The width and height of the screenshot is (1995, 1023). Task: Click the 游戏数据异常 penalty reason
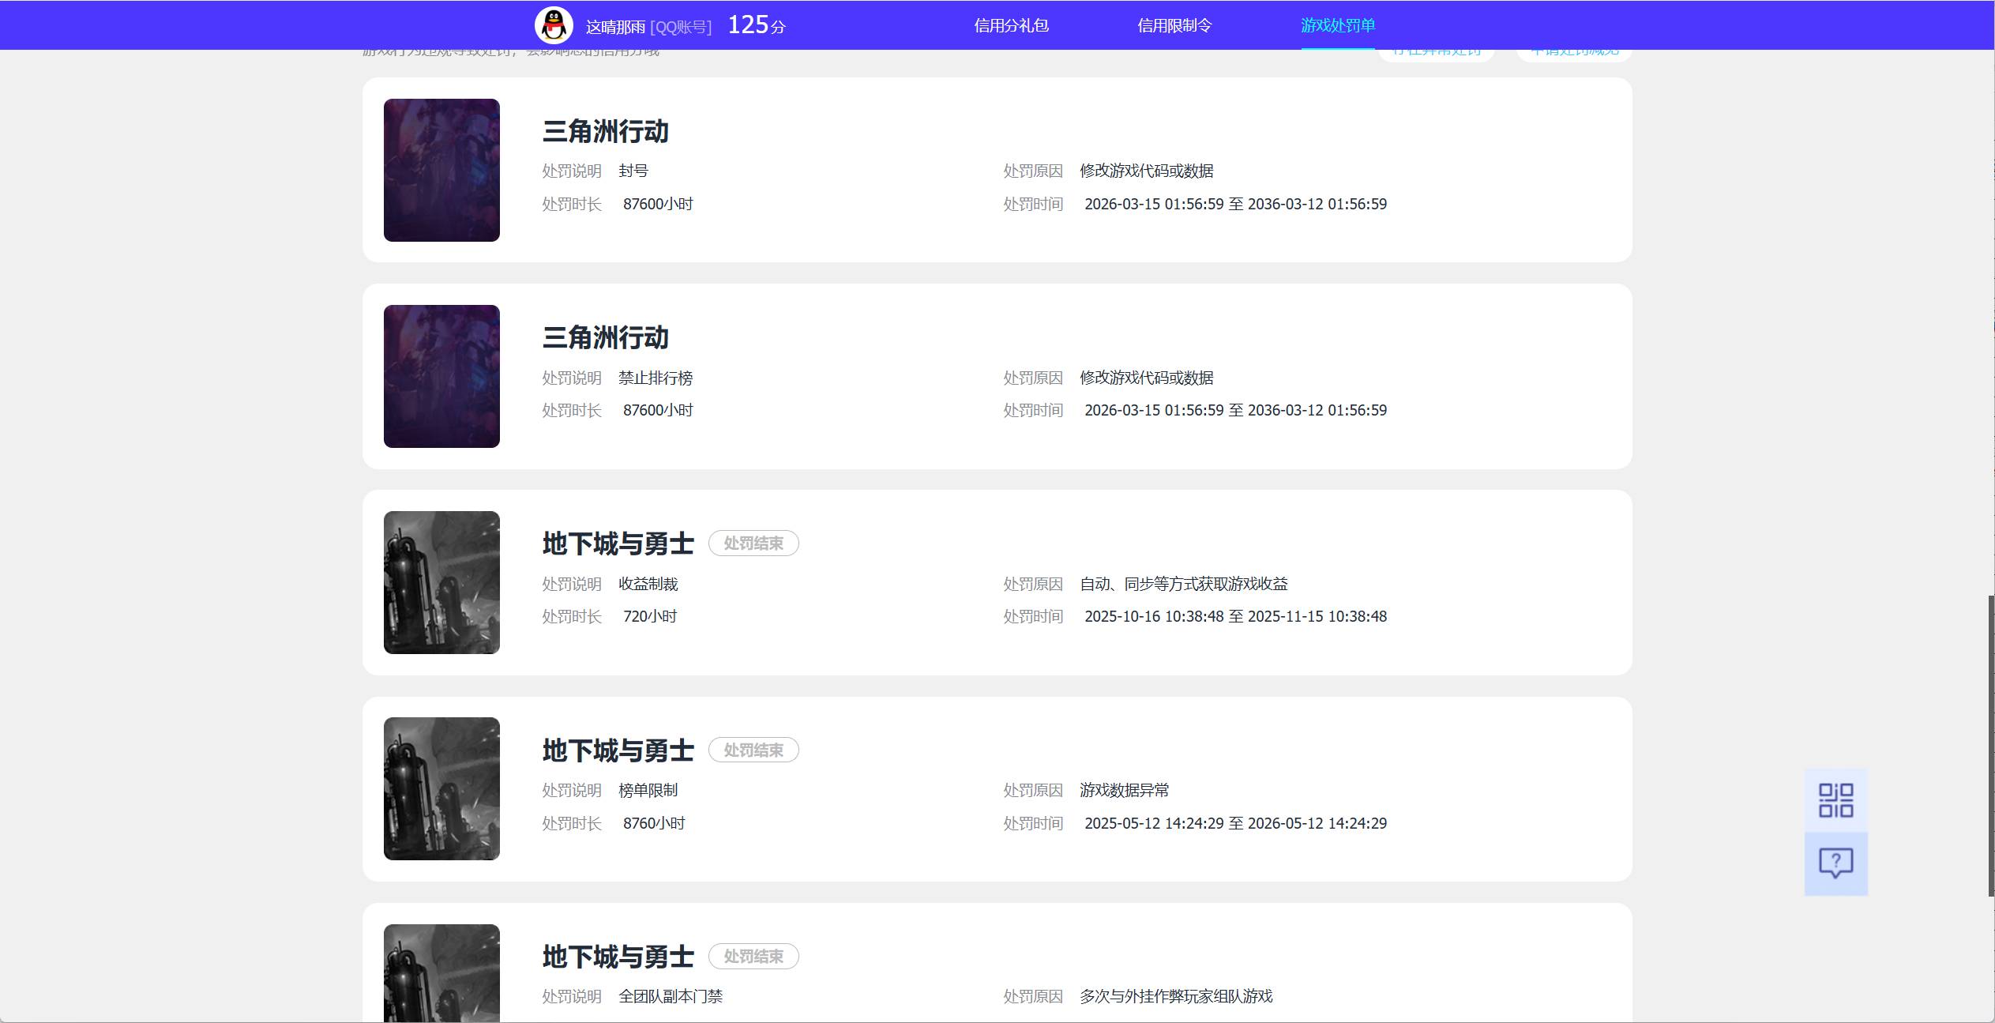tap(1125, 790)
